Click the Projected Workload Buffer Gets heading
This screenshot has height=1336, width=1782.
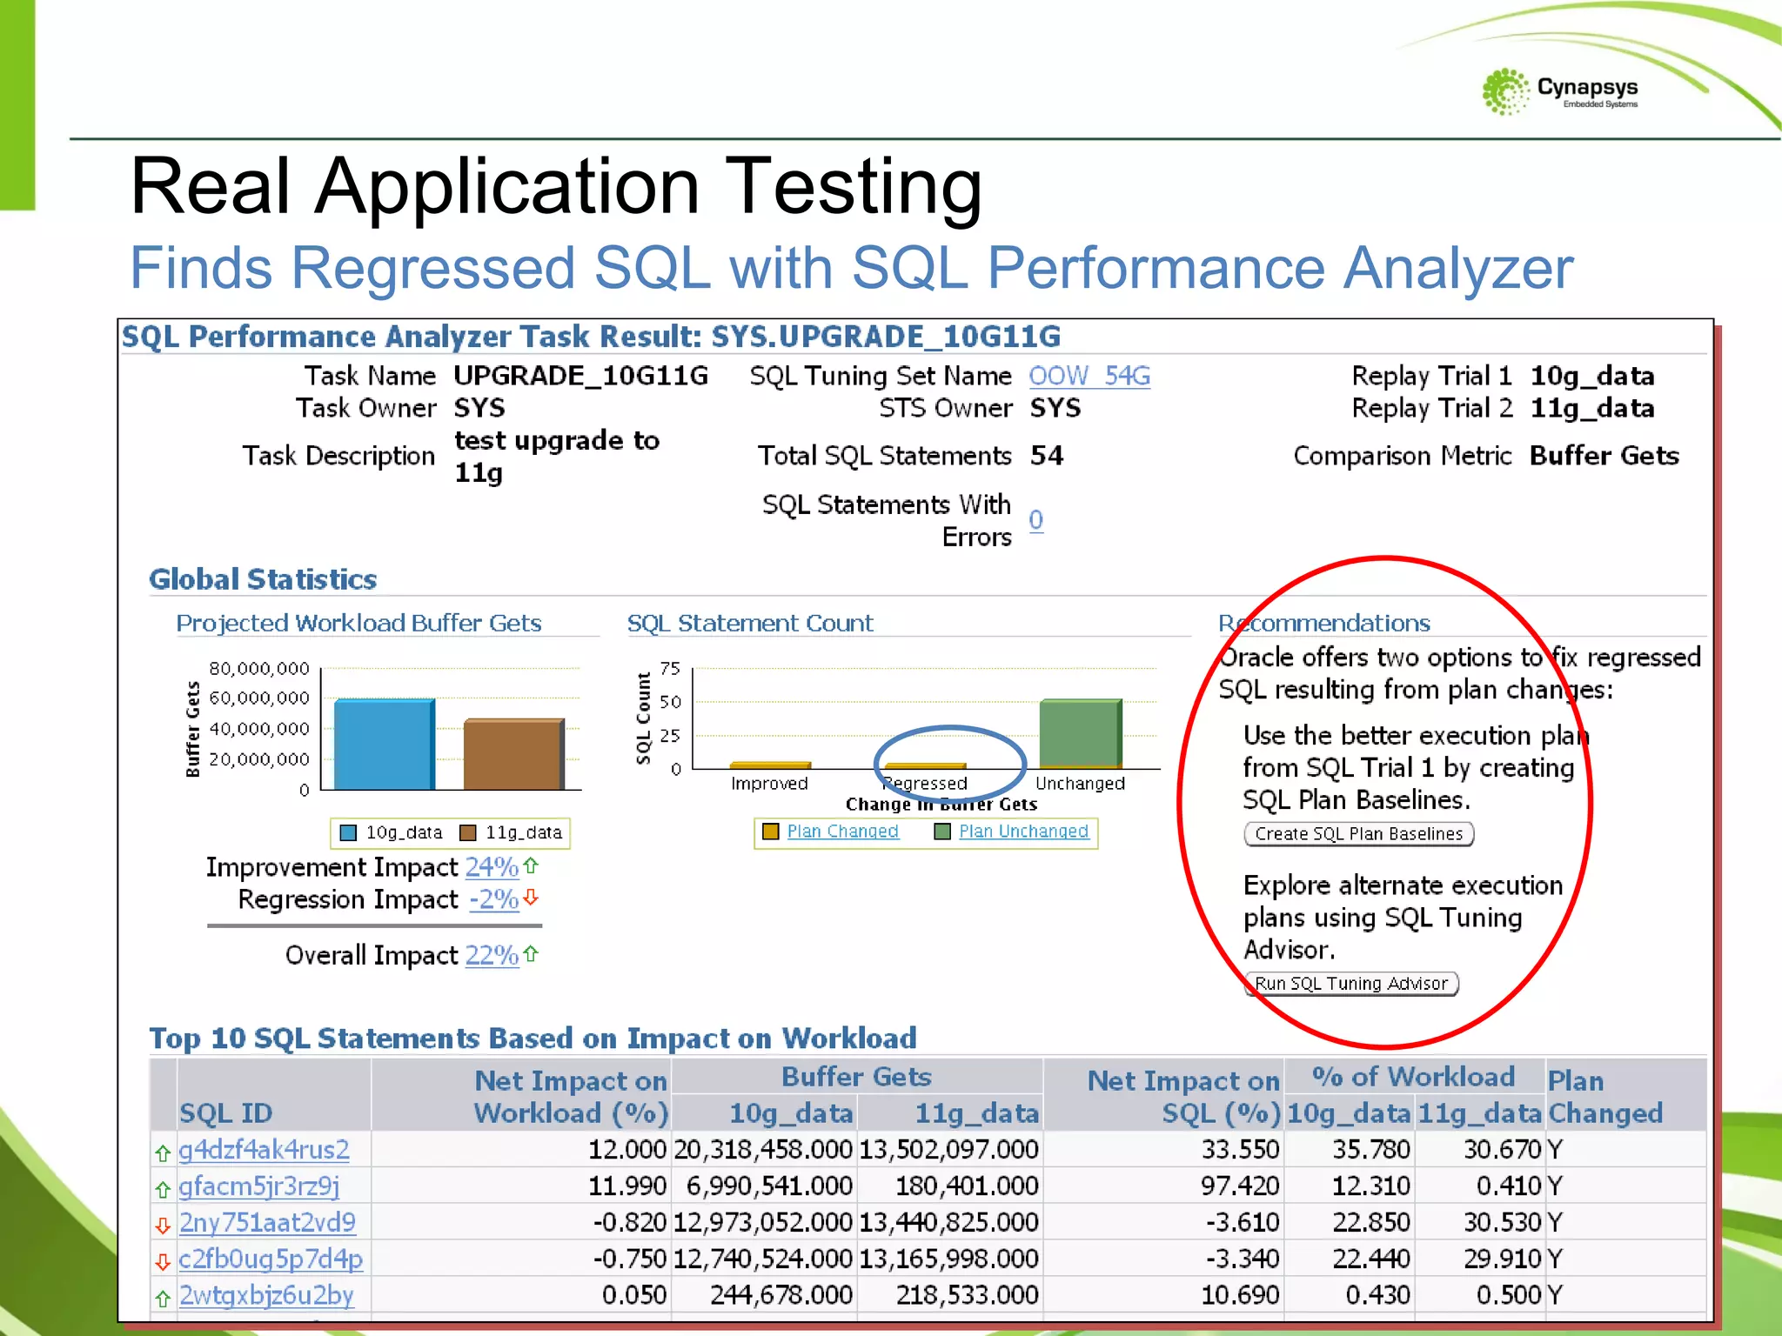pyautogui.click(x=358, y=624)
